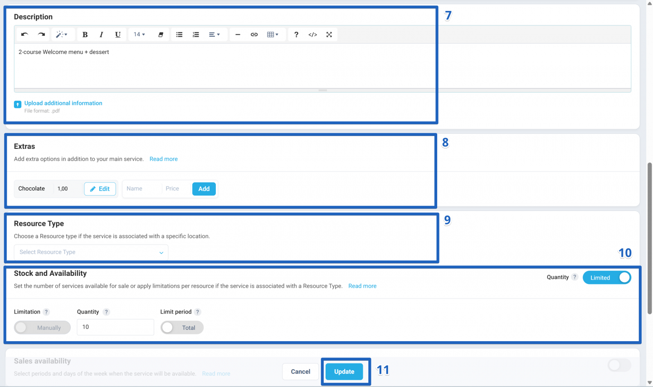Open the font size 14 dropdown
This screenshot has width=653, height=387.
point(139,34)
